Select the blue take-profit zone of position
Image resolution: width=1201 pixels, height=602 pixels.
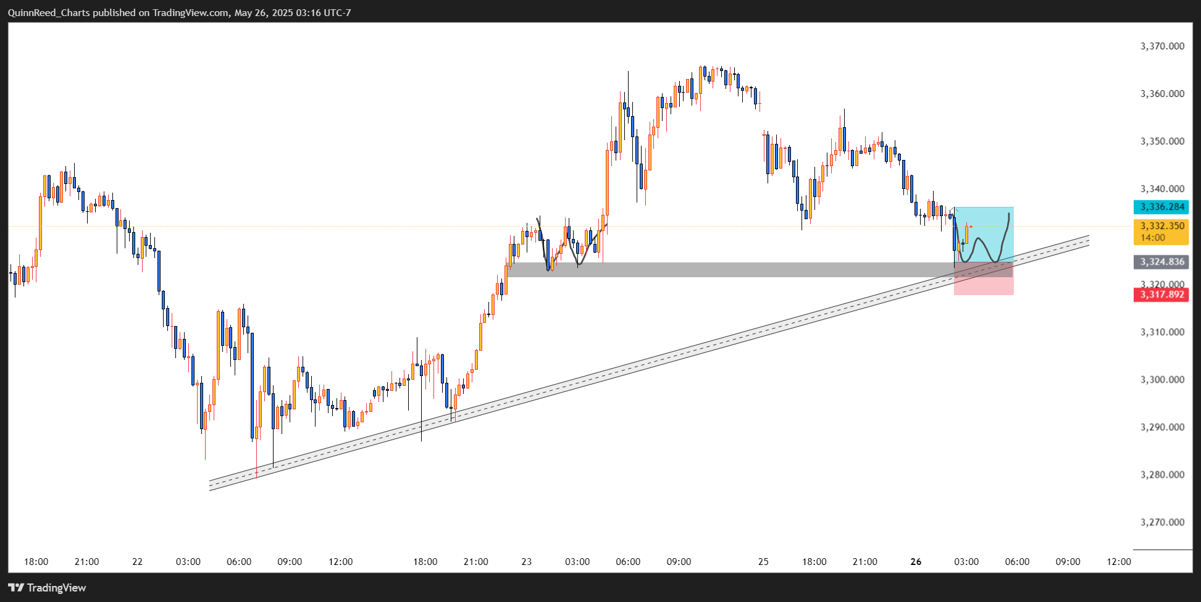(x=984, y=235)
